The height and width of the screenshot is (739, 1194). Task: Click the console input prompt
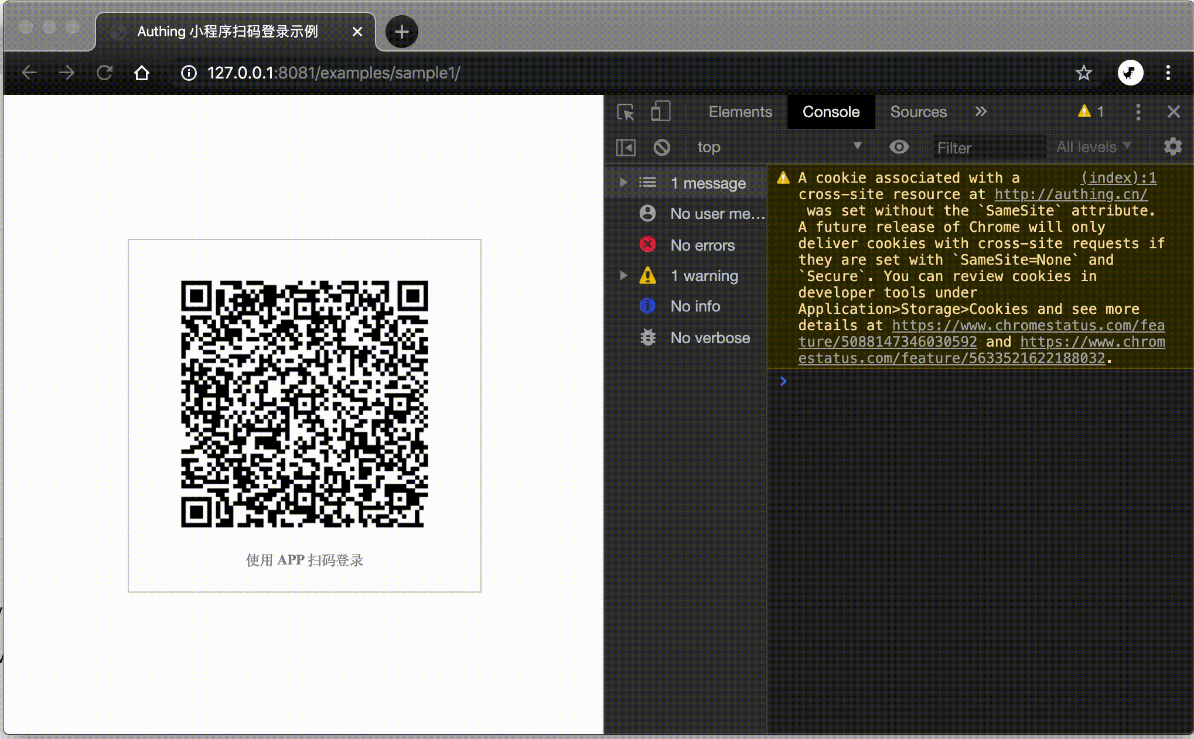point(980,381)
